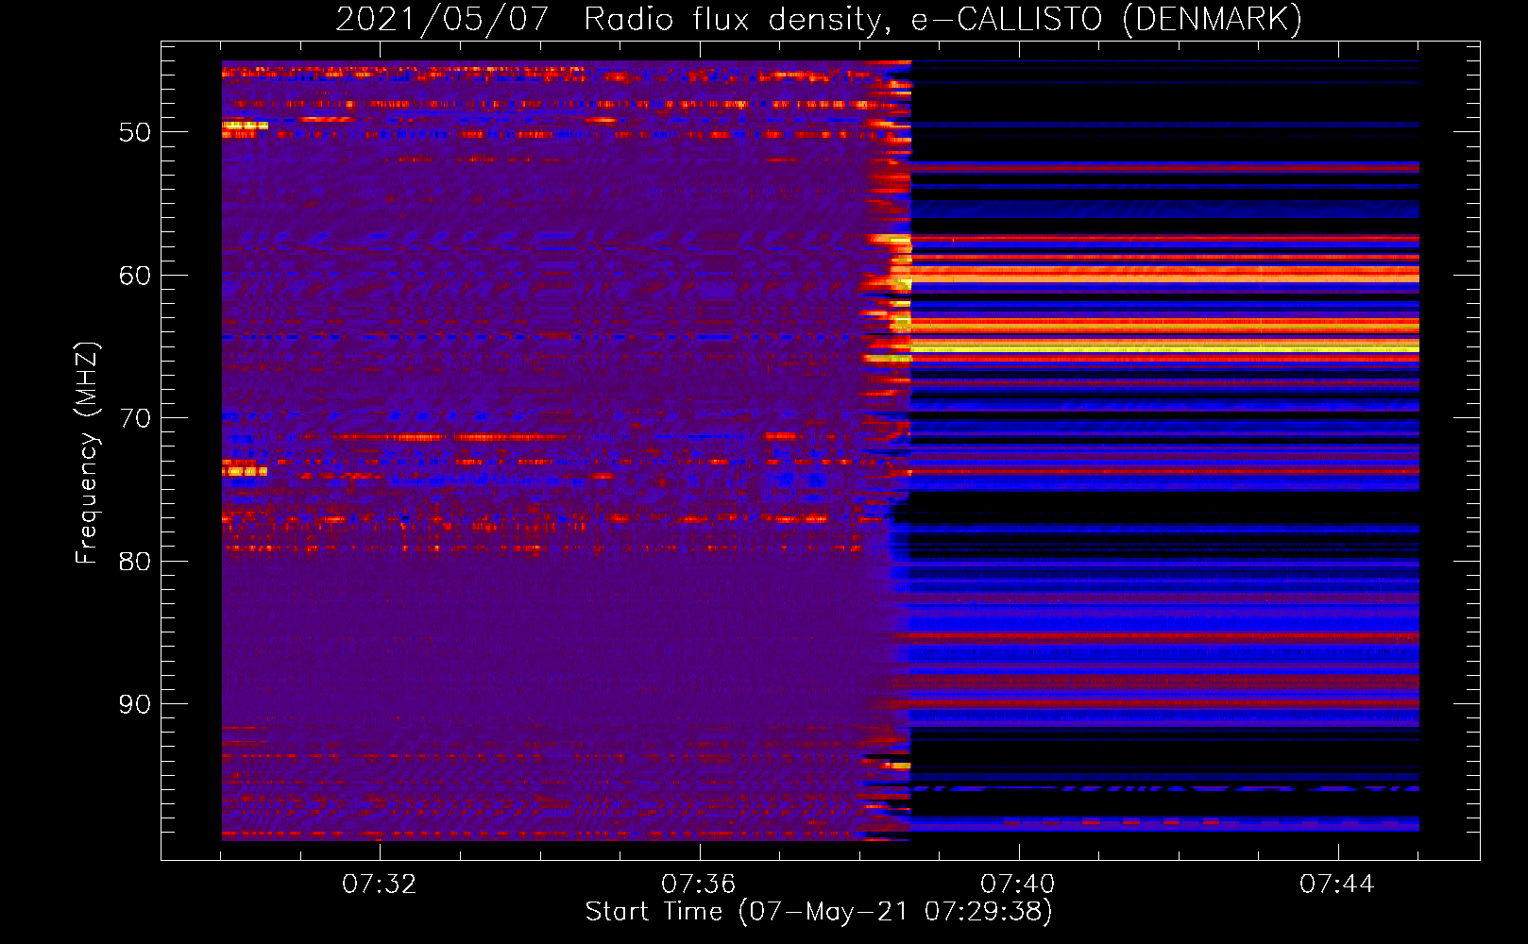Click the 07:44 time tick label
Image resolution: width=1528 pixels, height=944 pixels.
pos(1337,885)
